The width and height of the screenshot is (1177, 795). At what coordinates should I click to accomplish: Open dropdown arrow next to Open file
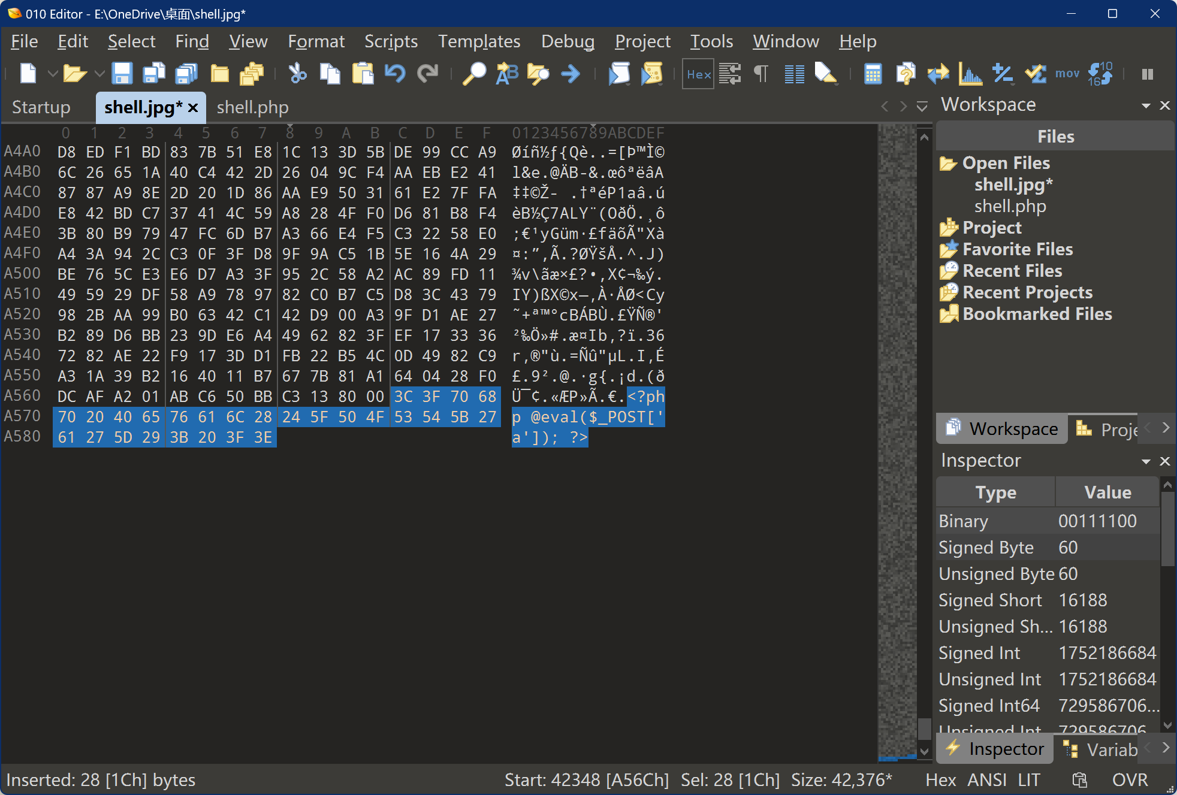tap(99, 74)
